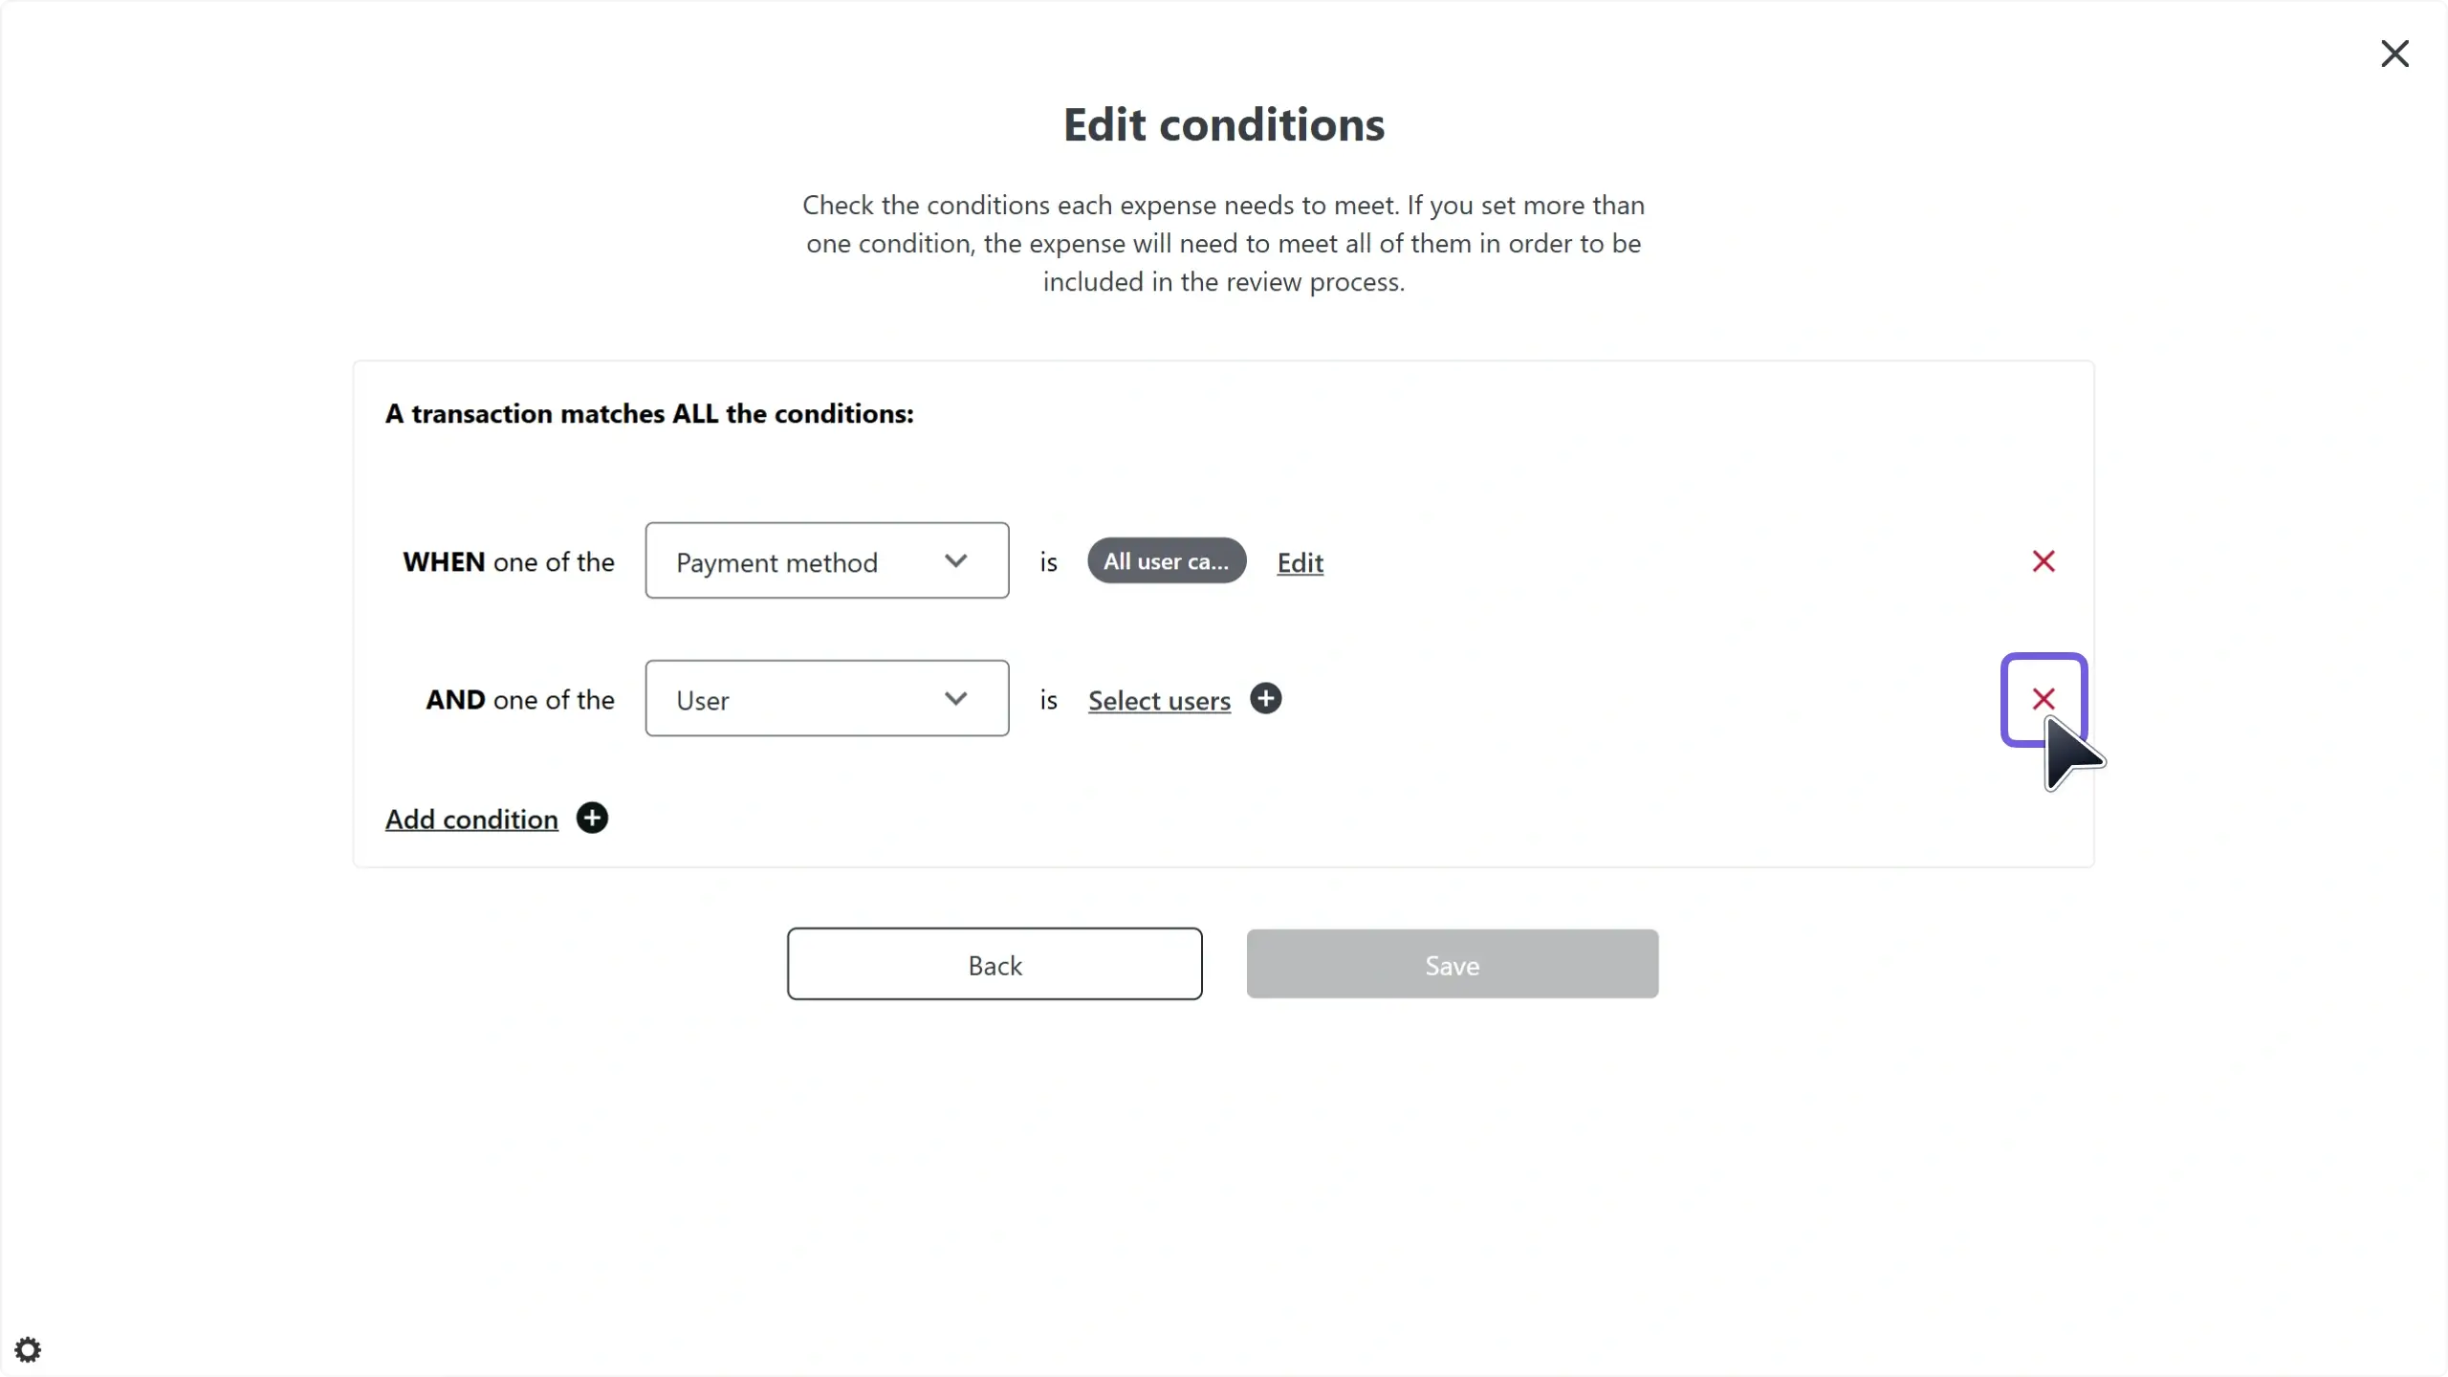
Task: Click the dark Select users plus circle
Action: [x=1265, y=699]
